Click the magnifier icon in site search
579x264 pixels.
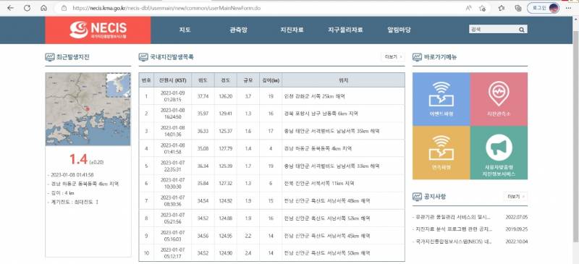(x=521, y=30)
